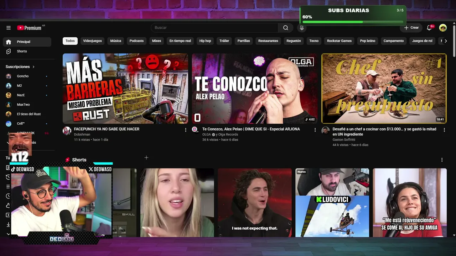The image size is (456, 256).
Task: Open the Te Conozco, Alex Pelao video title
Action: click(251, 129)
